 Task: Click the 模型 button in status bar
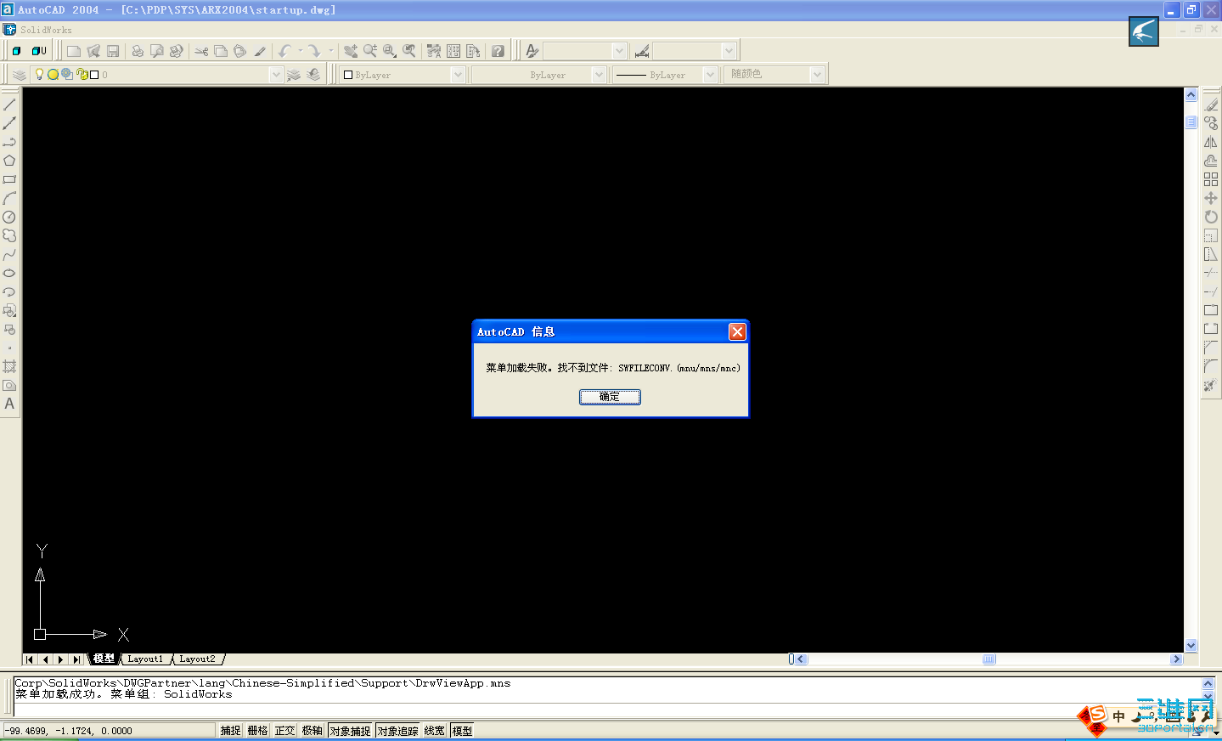coord(462,731)
